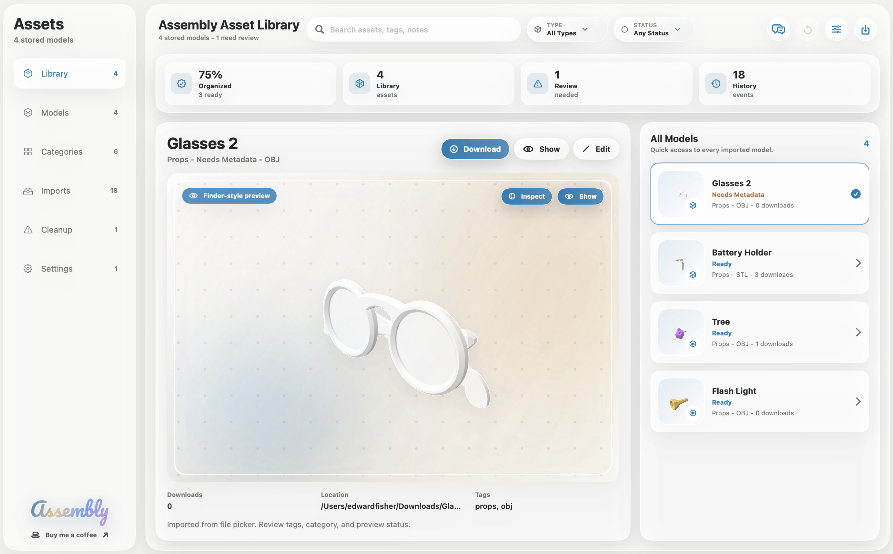The height and width of the screenshot is (554, 893).
Task: Click the Glasses 2 selected checkmark
Action: point(855,194)
